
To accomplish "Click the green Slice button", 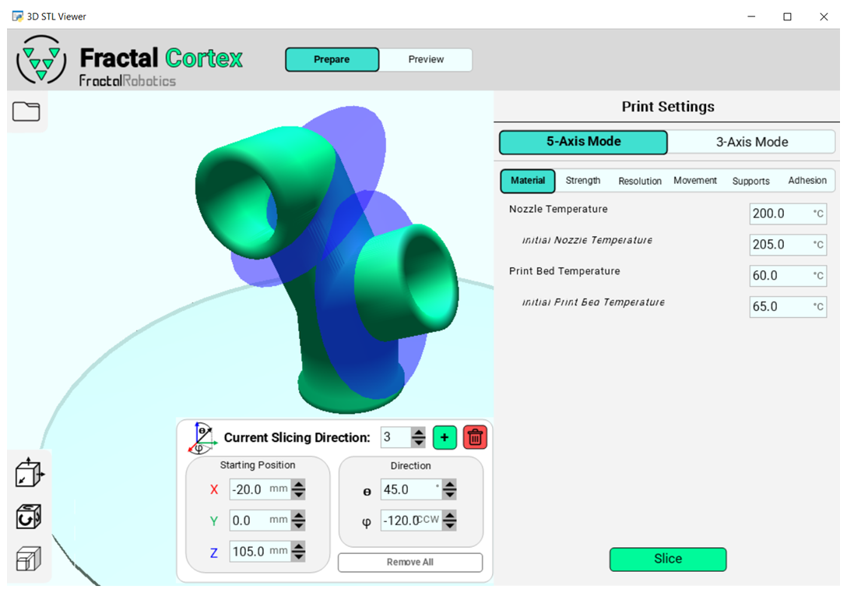I will click(x=668, y=559).
